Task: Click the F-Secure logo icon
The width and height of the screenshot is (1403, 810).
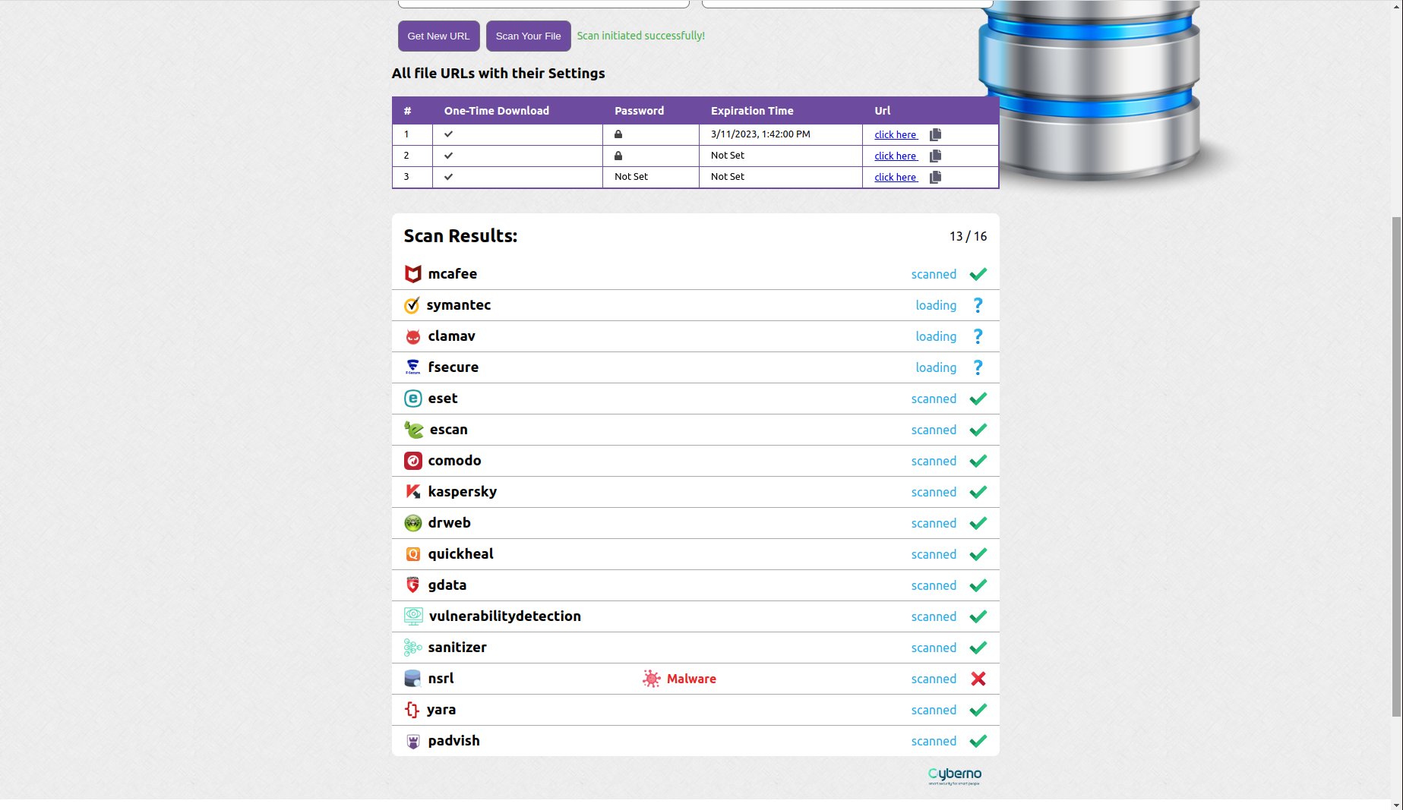Action: [x=412, y=367]
